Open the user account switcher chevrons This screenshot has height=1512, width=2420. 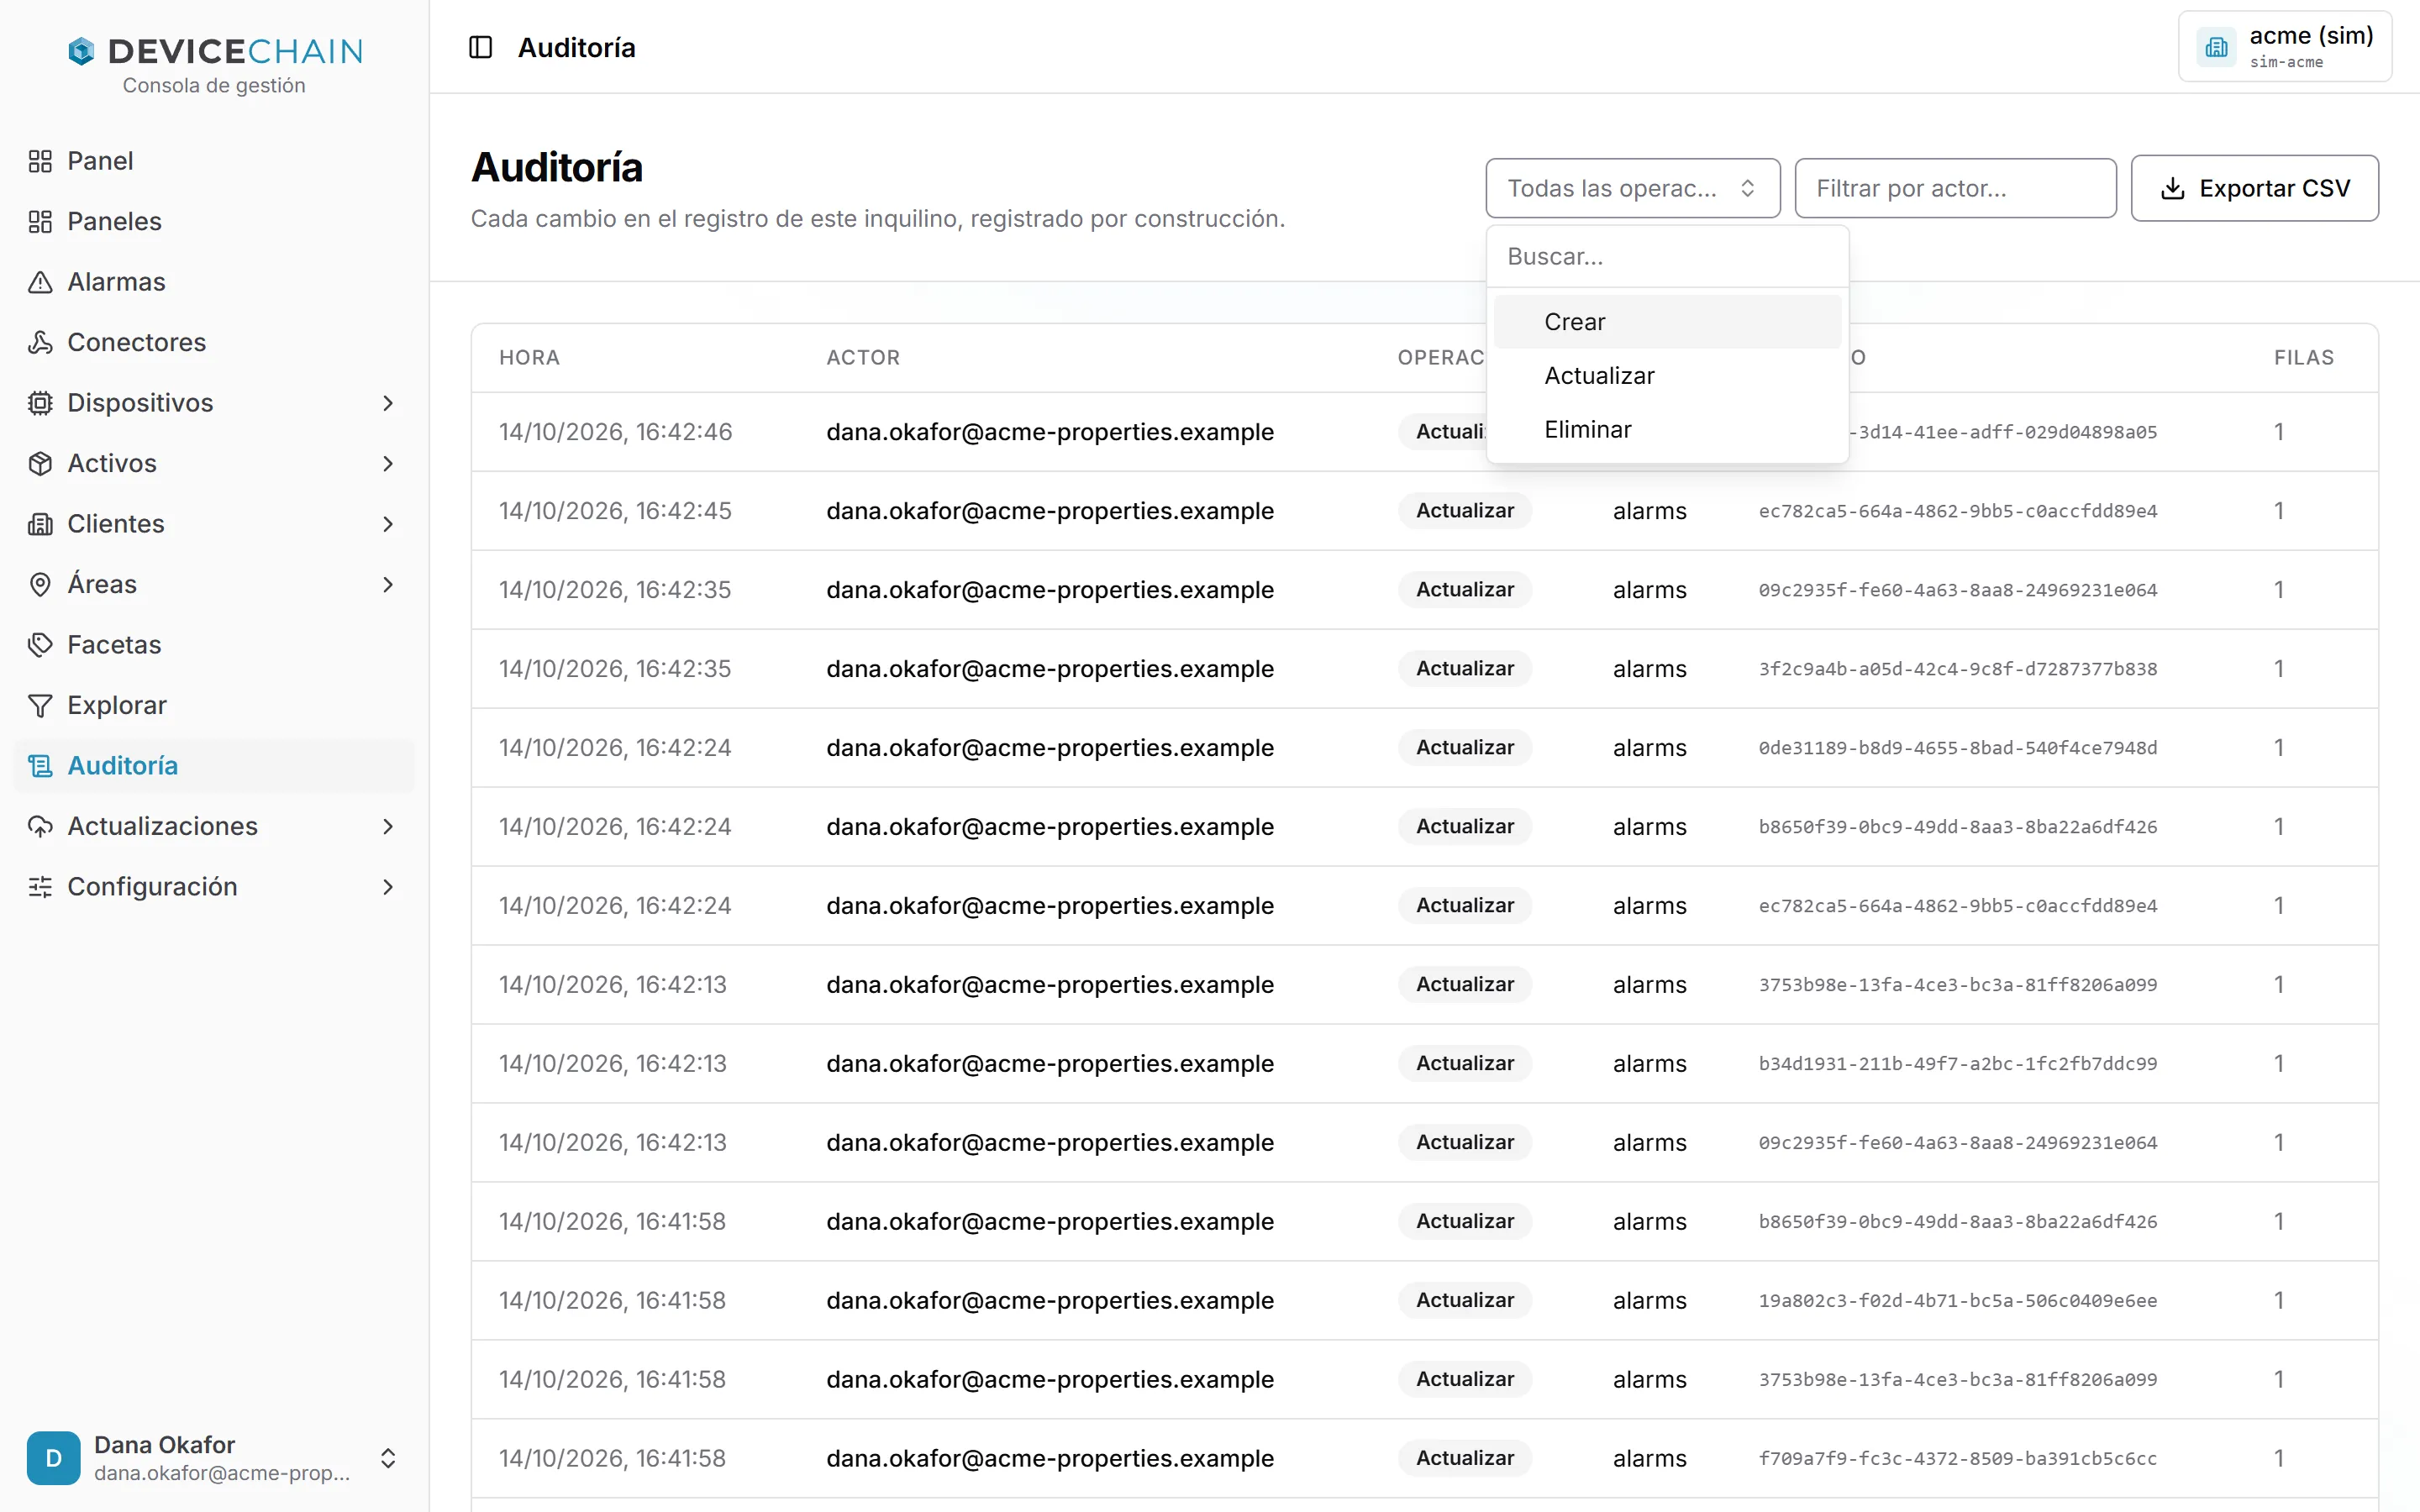(x=388, y=1458)
